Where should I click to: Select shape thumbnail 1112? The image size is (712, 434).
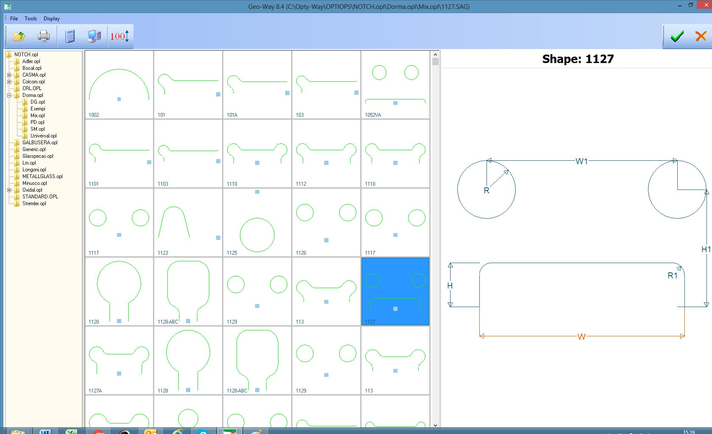[x=326, y=154]
